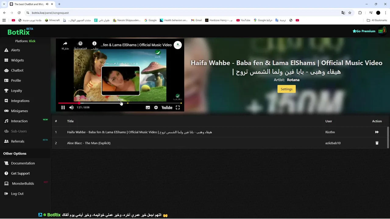
Task: Open the apps grid in bookmarks bar
Action: click(x=4, y=20)
